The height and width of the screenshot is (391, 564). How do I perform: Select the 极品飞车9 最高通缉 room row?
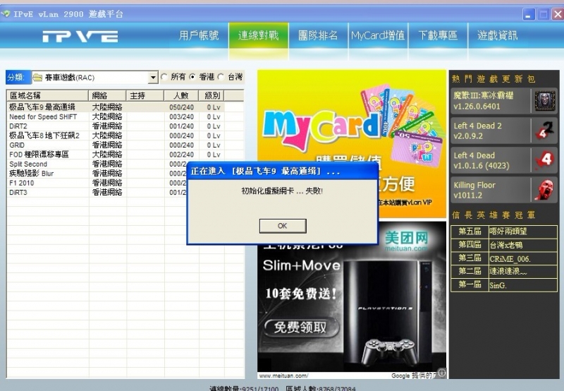coord(116,107)
